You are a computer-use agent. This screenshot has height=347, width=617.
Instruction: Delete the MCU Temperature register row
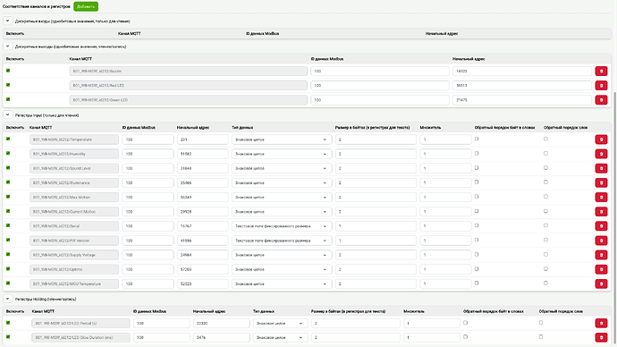click(x=601, y=284)
